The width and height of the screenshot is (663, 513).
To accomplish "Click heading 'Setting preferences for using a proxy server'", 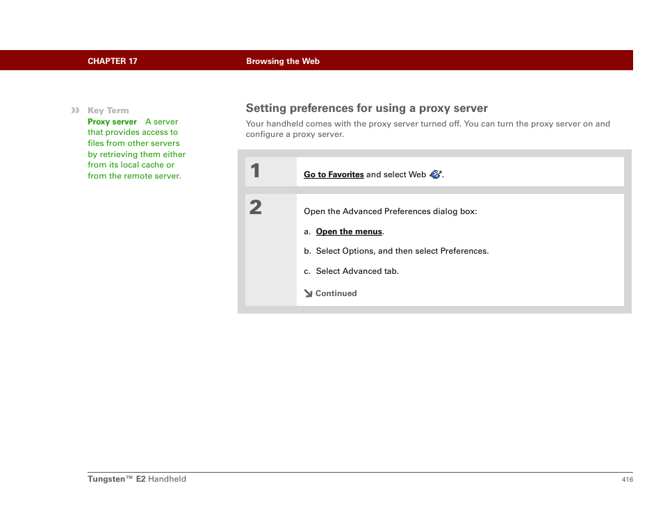I will [x=366, y=108].
